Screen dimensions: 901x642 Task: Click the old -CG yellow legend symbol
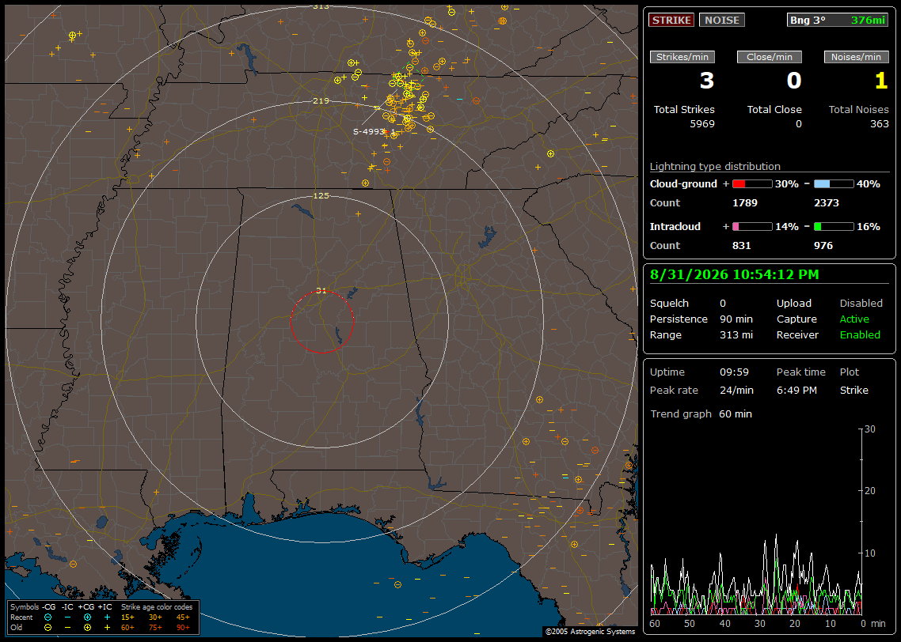(48, 628)
